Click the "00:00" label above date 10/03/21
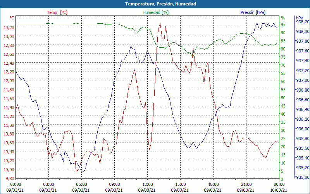The width and height of the screenshot is (310, 194). coord(279,185)
